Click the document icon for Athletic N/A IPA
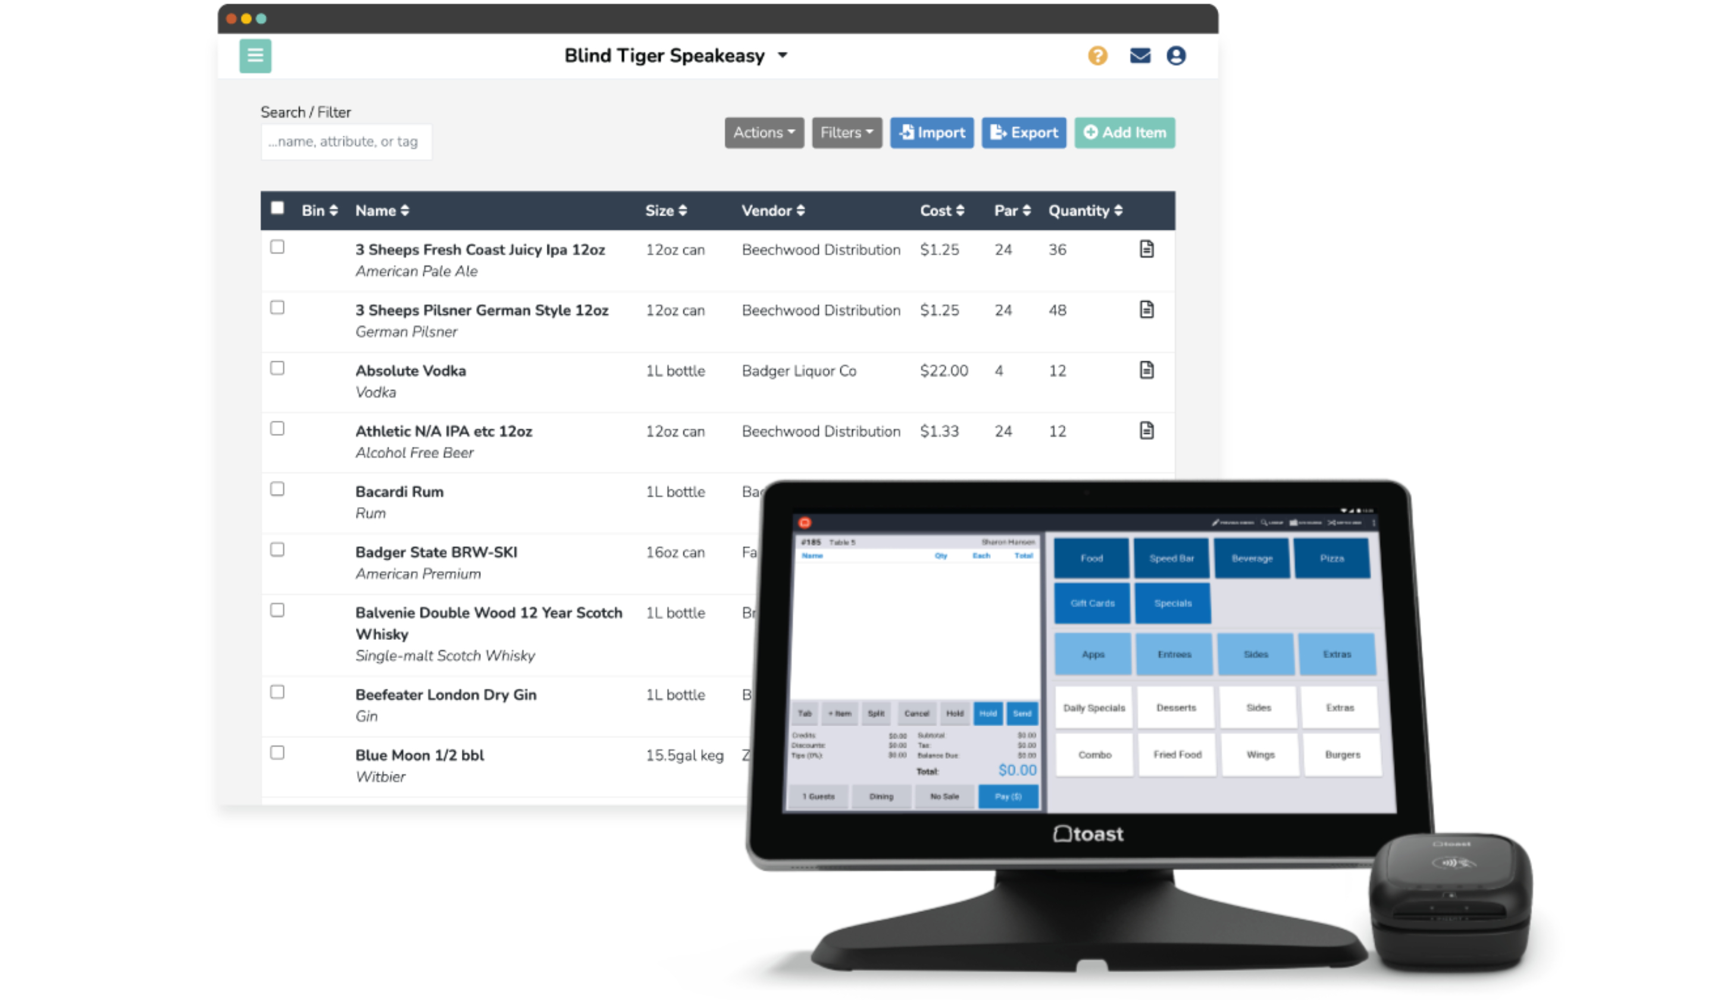1733x1000 pixels. (x=1146, y=431)
